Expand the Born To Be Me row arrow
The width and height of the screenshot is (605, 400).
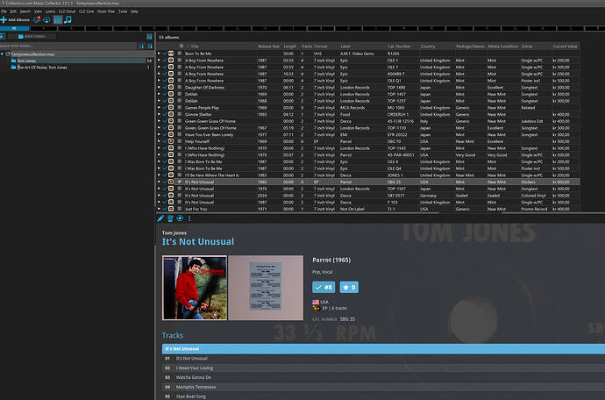159,54
